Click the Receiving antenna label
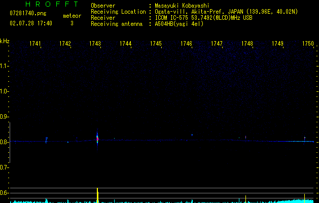The image size is (319, 203). click(x=117, y=24)
